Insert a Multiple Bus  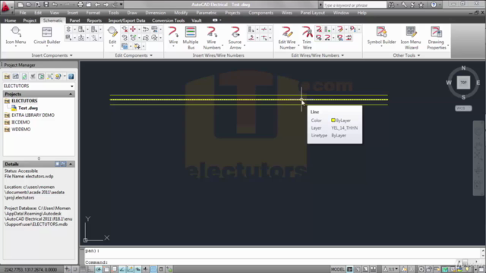click(191, 38)
